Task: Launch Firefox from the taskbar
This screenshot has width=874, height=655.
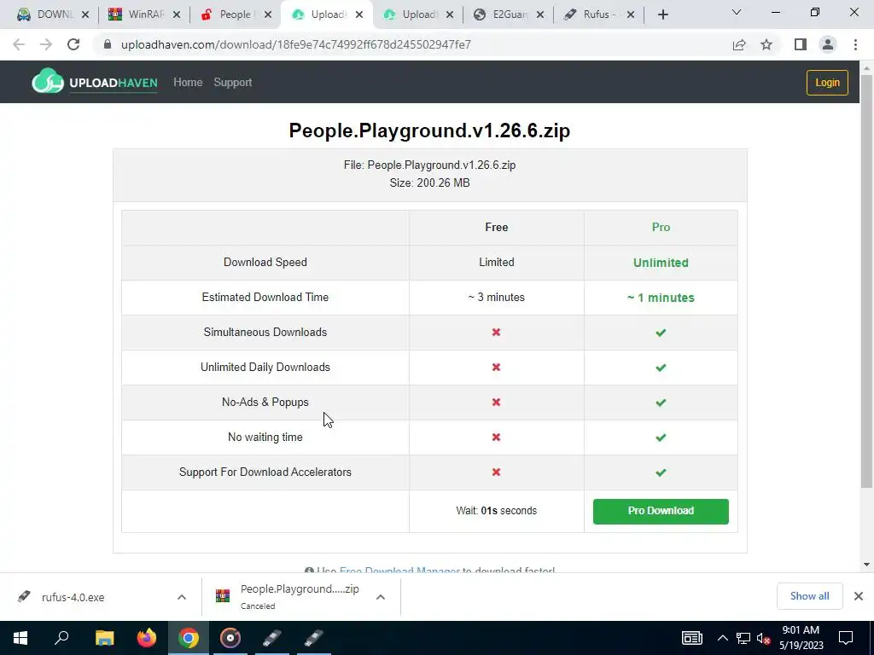Action: tap(147, 638)
